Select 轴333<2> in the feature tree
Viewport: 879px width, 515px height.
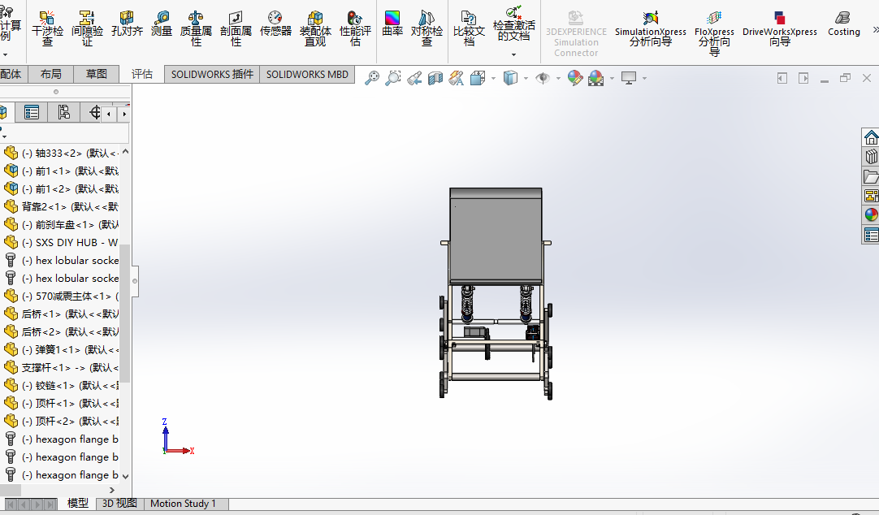[x=61, y=153]
